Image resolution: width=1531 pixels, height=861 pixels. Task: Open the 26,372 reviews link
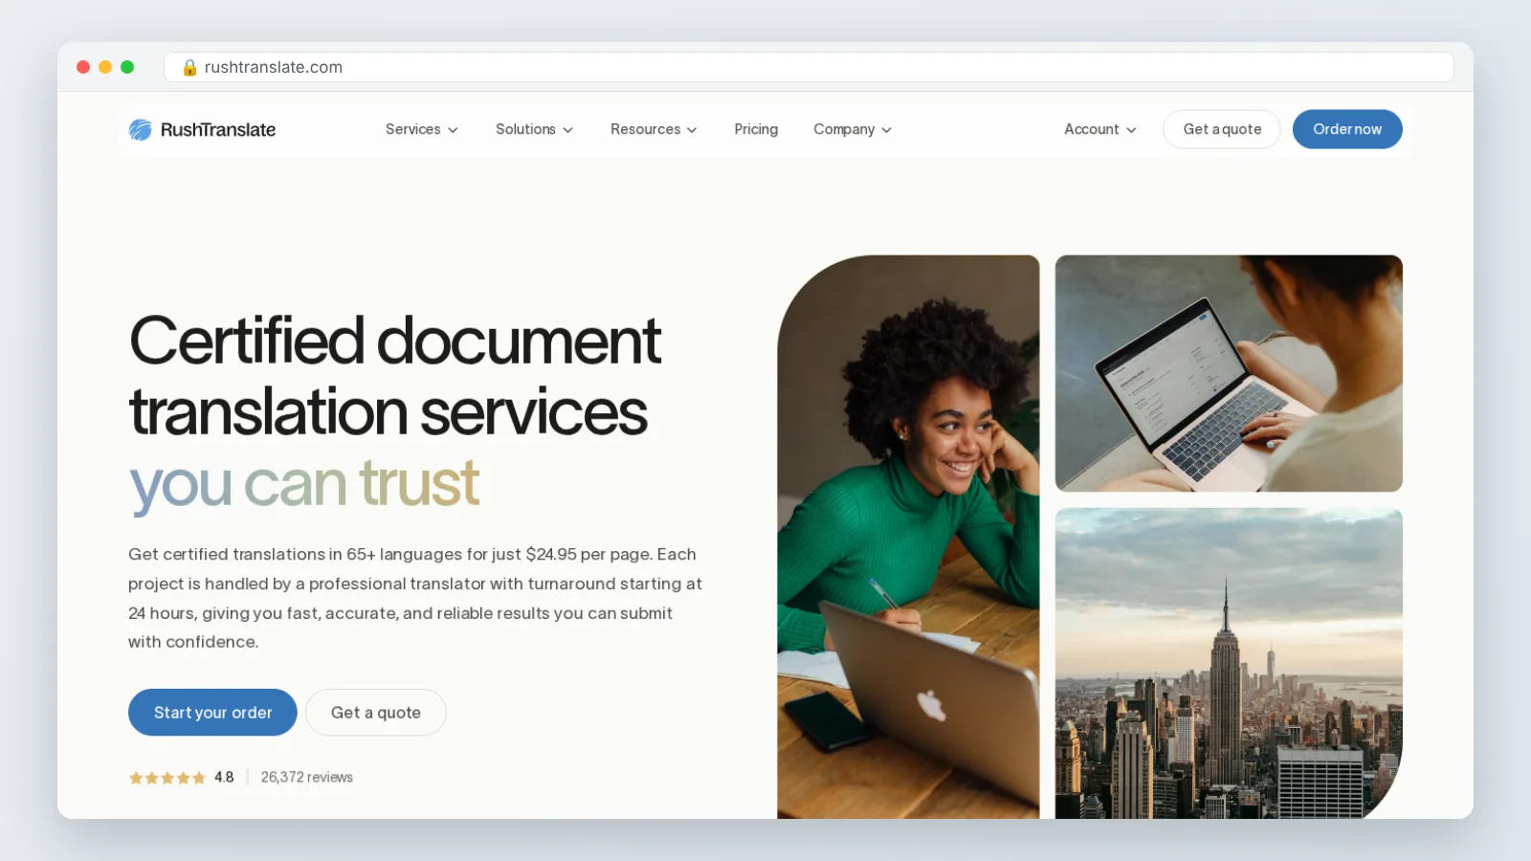[307, 778]
